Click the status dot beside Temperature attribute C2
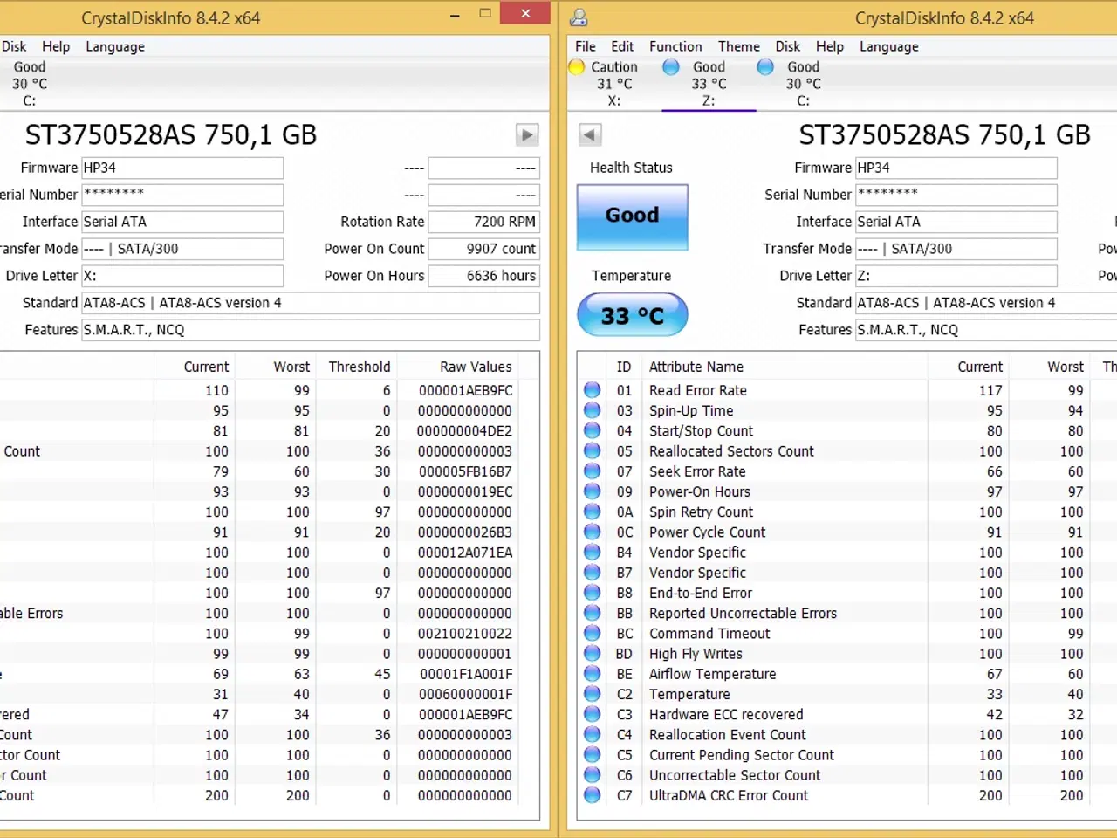This screenshot has height=838, width=1117. [x=593, y=694]
